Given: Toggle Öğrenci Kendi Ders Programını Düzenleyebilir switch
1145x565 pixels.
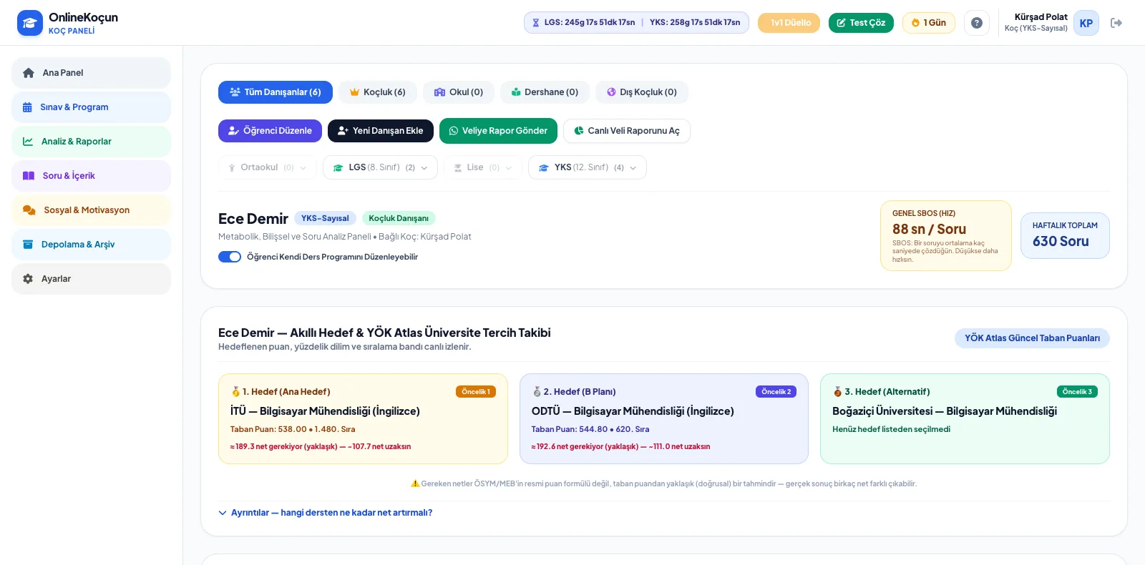Looking at the screenshot, I should coord(230,257).
